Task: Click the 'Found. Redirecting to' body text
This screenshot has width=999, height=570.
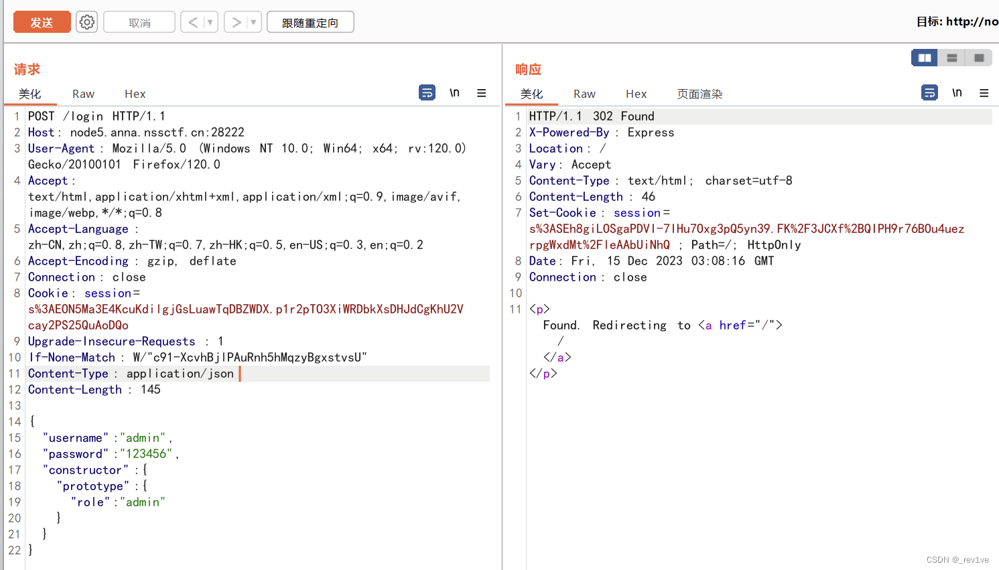Action: pyautogui.click(x=616, y=325)
